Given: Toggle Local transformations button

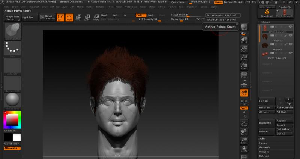Looking at the screenshot, I should [x=244, y=93].
